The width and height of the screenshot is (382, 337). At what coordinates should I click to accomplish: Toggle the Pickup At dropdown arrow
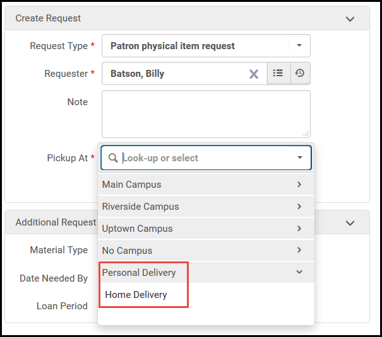300,157
